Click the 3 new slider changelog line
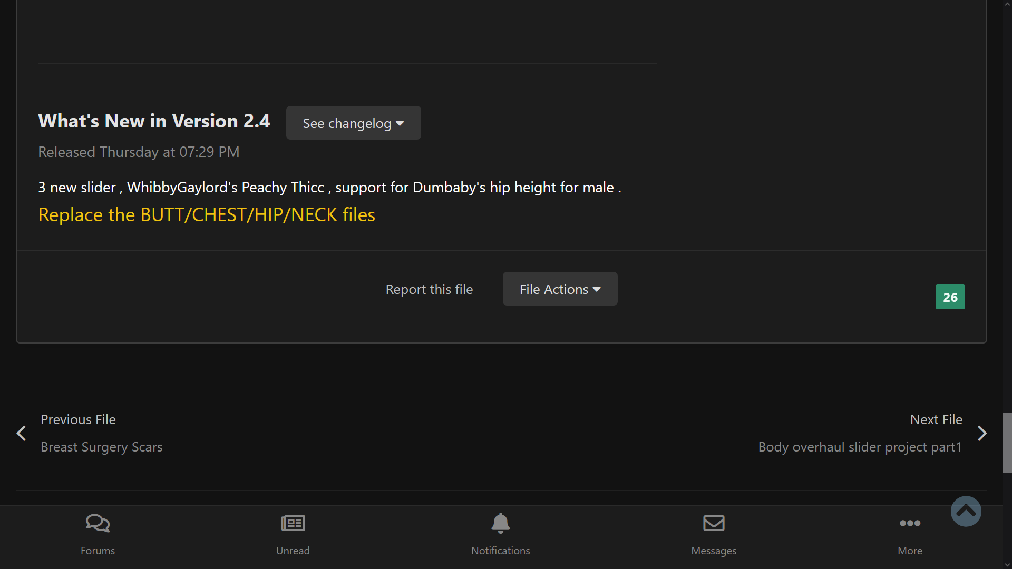Image resolution: width=1012 pixels, height=569 pixels. pos(329,187)
